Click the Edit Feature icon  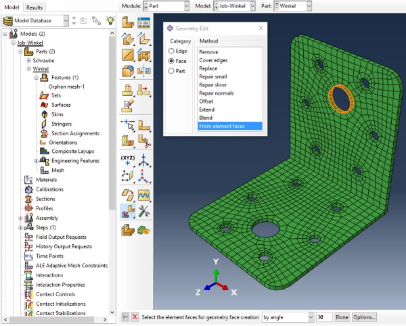tap(128, 90)
